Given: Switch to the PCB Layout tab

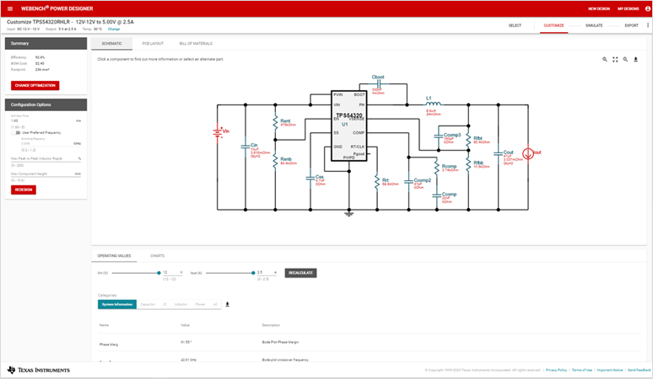Looking at the screenshot, I should tap(153, 43).
